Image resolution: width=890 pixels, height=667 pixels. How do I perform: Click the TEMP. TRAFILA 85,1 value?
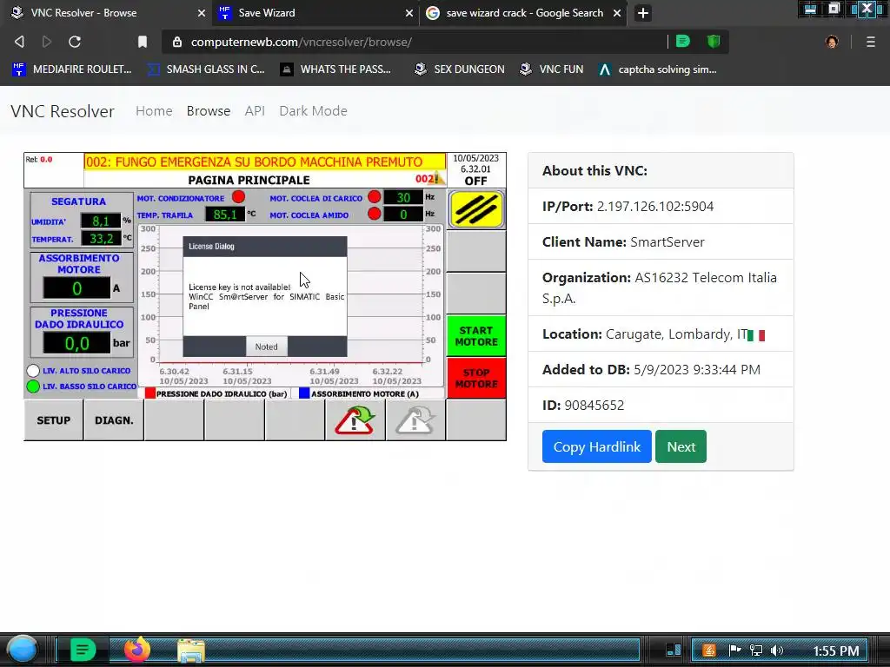coord(225,215)
